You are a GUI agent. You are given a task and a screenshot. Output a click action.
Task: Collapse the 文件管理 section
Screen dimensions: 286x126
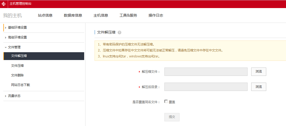pyautogui.click(x=14, y=47)
